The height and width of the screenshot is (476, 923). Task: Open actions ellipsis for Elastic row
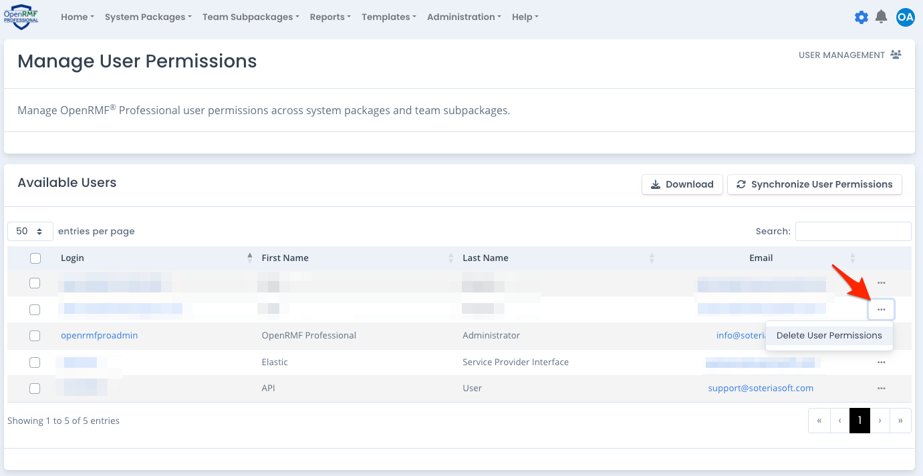881,362
